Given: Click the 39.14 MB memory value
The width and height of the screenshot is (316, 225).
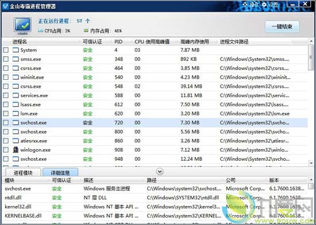Looking at the screenshot, I should pyautogui.click(x=191, y=86).
